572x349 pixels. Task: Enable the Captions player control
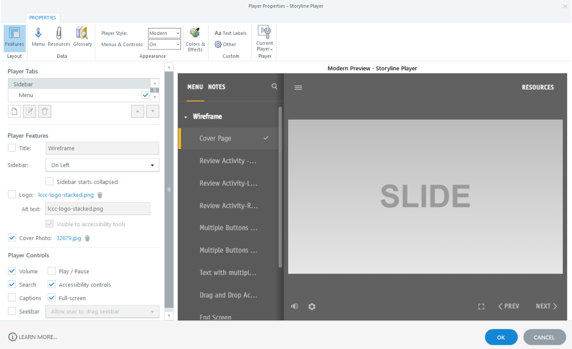(11, 298)
